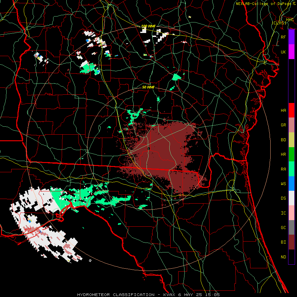297x297 pixels.
Task: Click the GR legend label
Action: 283,125
